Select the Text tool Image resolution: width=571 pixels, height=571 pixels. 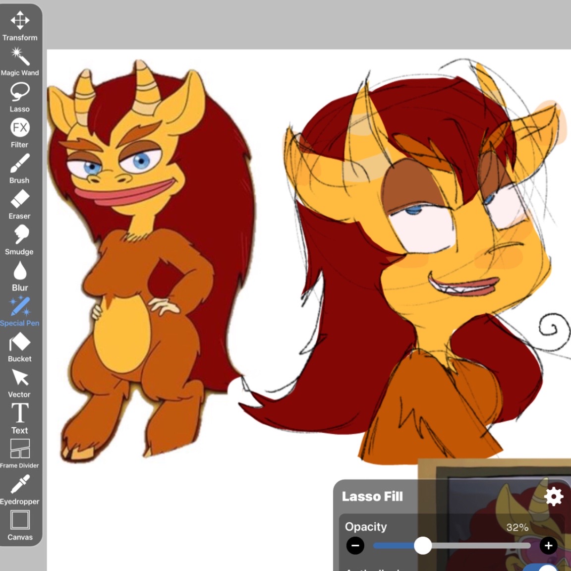(x=20, y=418)
